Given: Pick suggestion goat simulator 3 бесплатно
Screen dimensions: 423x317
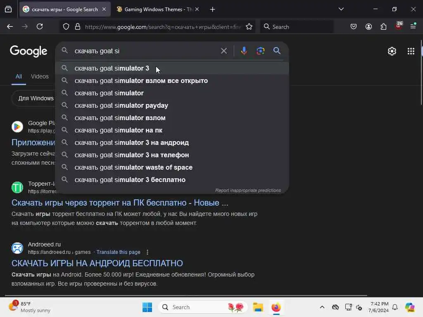Looking at the screenshot, I should pyautogui.click(x=172, y=180).
